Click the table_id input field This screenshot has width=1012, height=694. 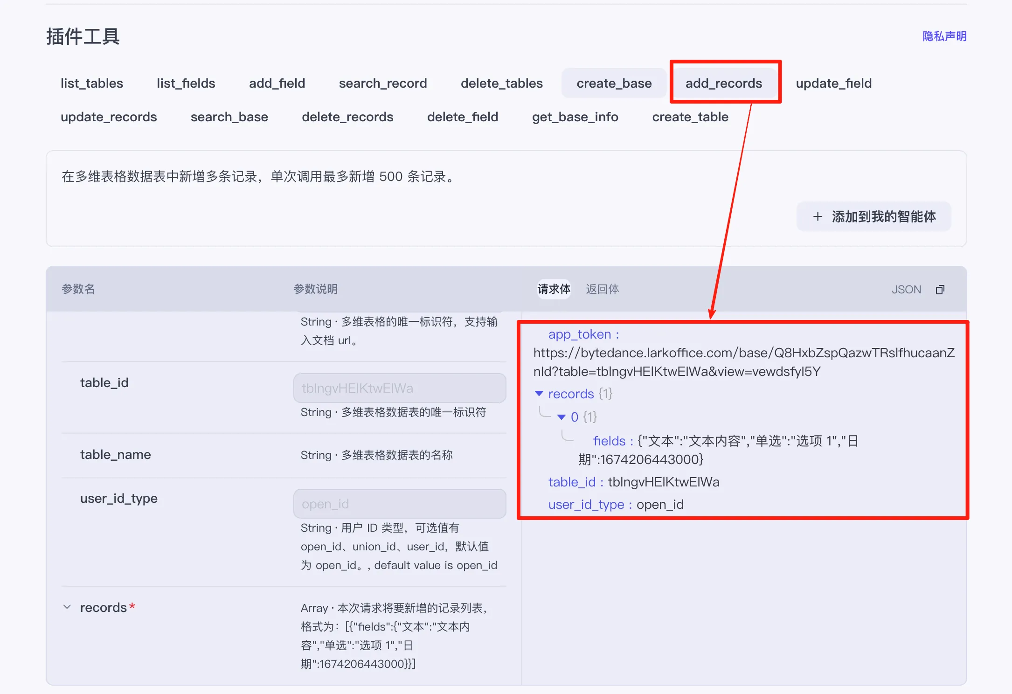tap(400, 388)
